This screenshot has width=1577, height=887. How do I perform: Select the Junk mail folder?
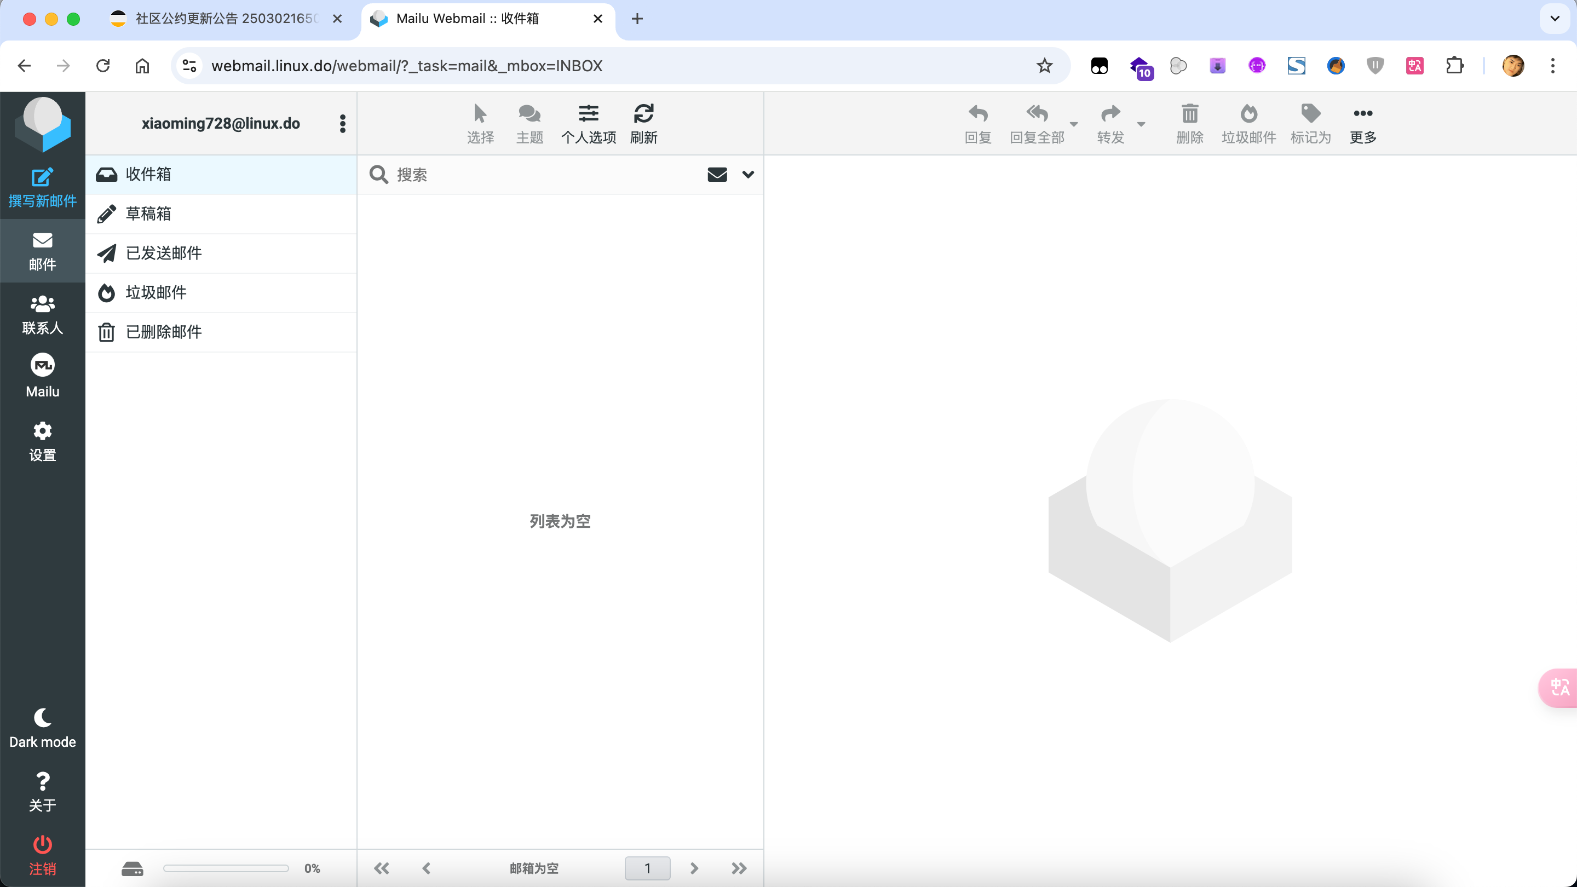221,292
